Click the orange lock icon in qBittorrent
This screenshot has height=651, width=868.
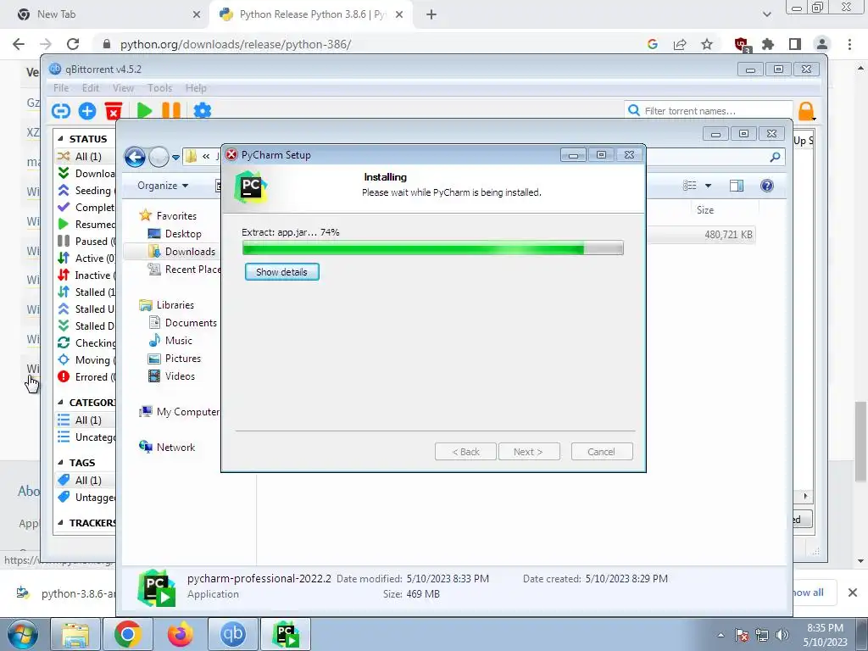click(807, 111)
